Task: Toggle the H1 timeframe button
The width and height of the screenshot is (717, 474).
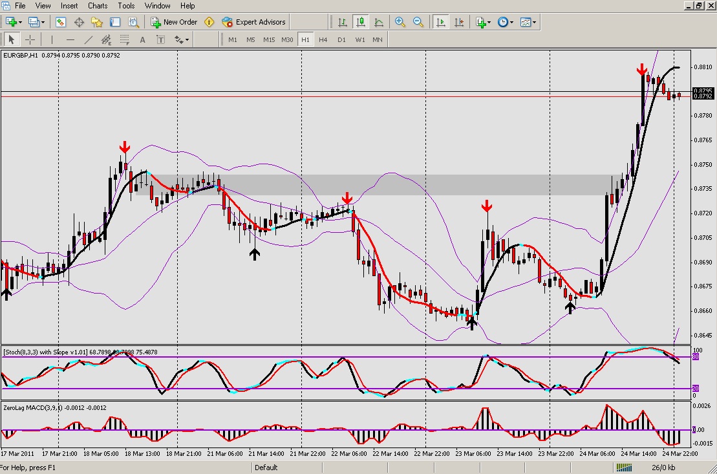Action: pyautogui.click(x=305, y=40)
